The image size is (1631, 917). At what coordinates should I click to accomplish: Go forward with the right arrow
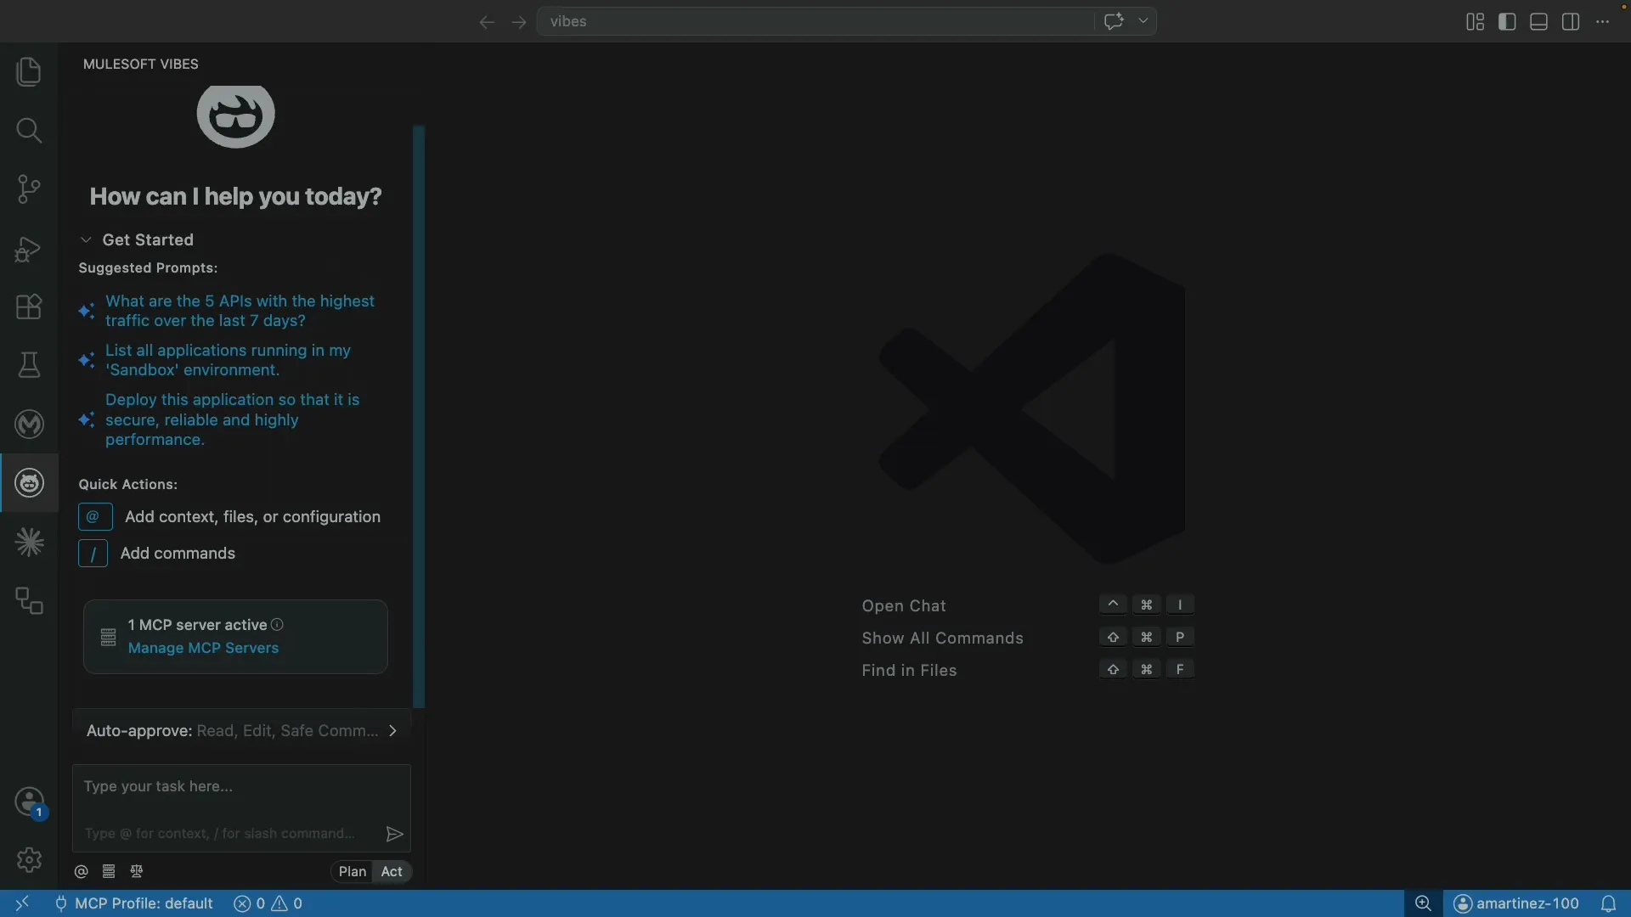[519, 22]
